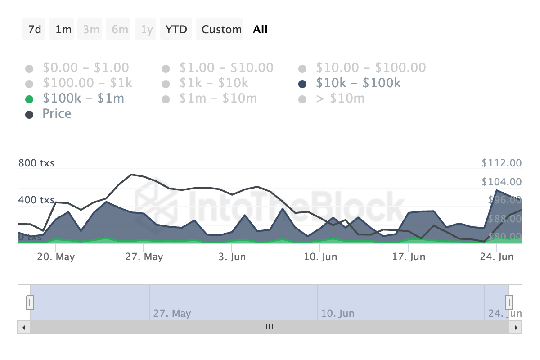Select the 7d time range button
540x360 pixels.
(x=34, y=30)
